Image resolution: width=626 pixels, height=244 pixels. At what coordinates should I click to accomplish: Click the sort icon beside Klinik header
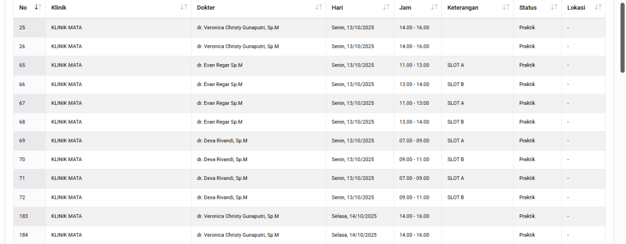click(x=184, y=7)
